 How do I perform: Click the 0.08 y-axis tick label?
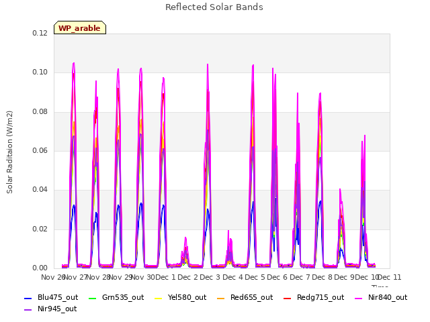[40, 112]
